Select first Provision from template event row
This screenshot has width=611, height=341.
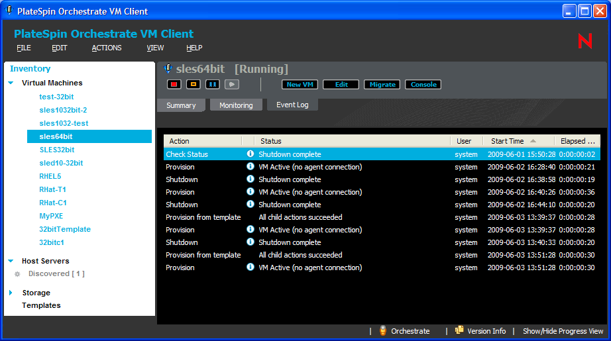point(382,217)
